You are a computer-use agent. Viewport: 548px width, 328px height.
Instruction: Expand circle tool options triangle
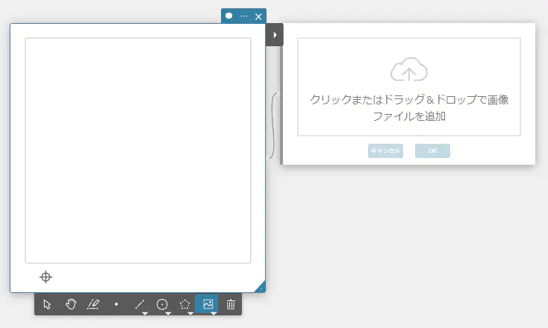coord(168,313)
